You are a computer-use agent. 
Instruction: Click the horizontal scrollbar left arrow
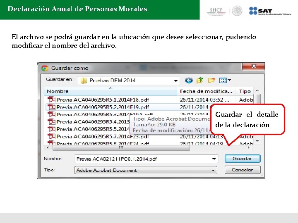pyautogui.click(x=48, y=147)
